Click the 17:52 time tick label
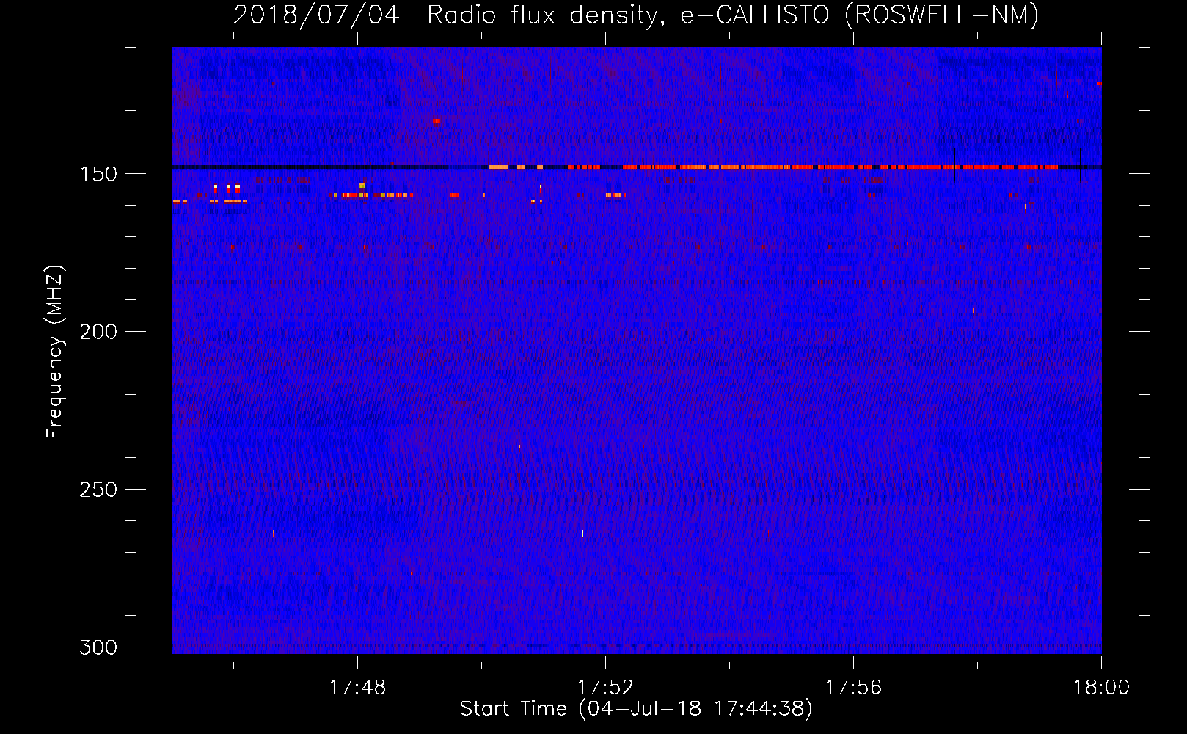This screenshot has height=734, width=1187. point(605,688)
